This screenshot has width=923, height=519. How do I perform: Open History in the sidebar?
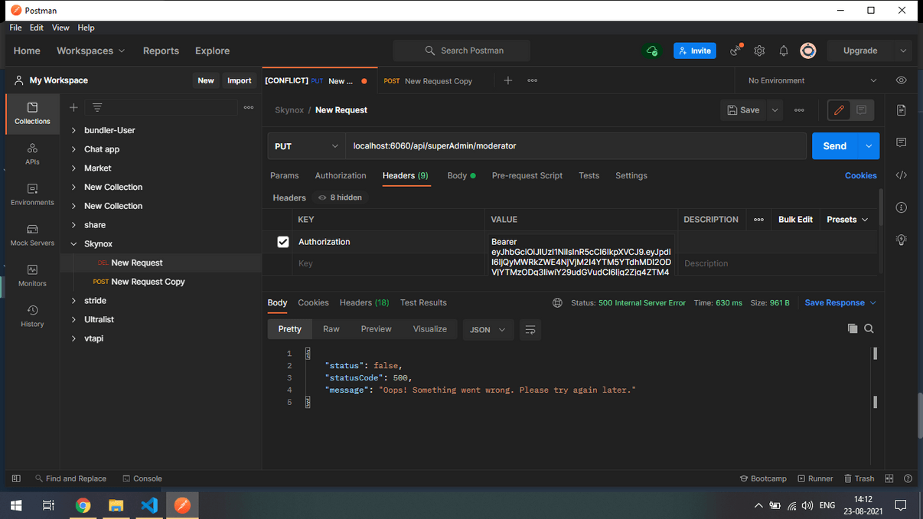coord(32,316)
